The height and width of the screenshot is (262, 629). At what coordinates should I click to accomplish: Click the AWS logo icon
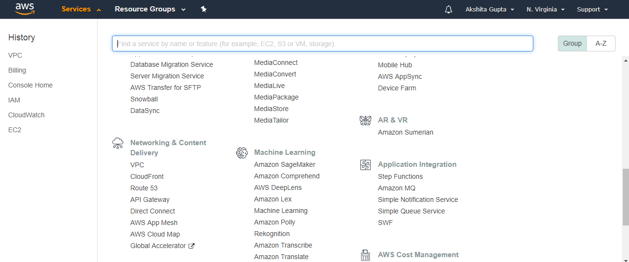25,9
